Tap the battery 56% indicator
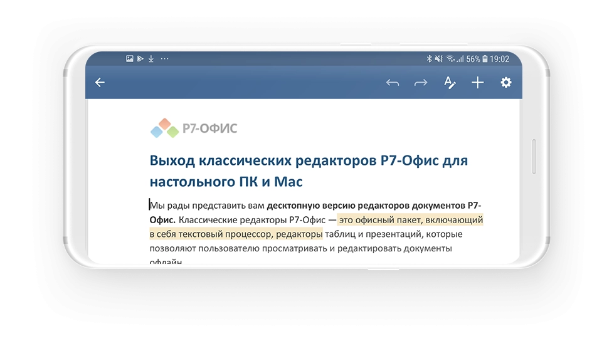Image resolution: width=592 pixels, height=346 pixels. click(x=477, y=59)
